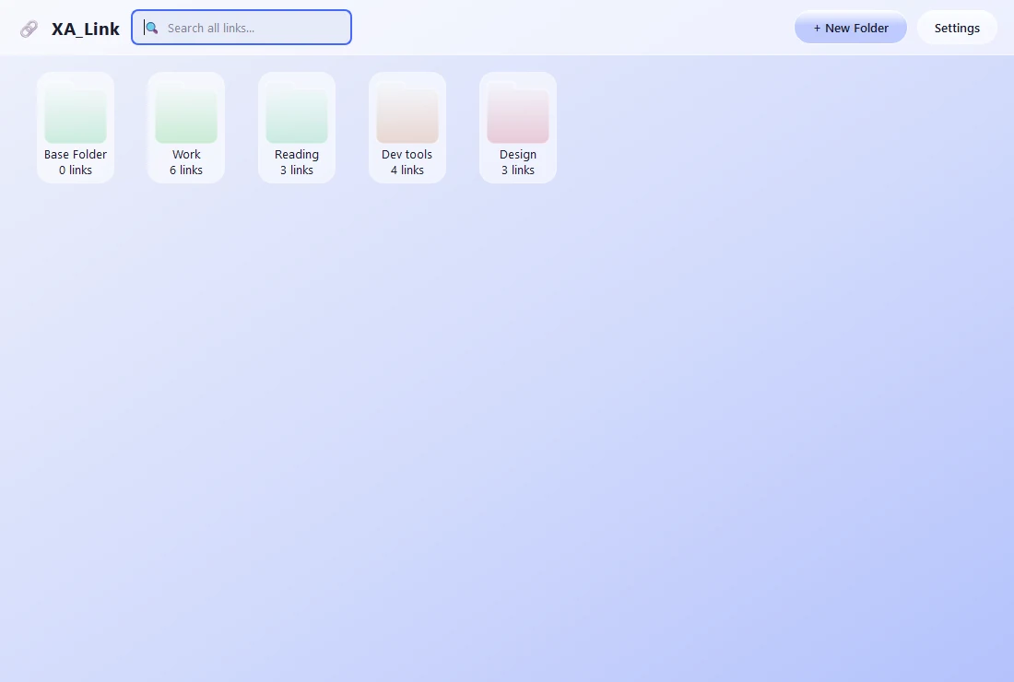Open the Design folder icon

518,112
